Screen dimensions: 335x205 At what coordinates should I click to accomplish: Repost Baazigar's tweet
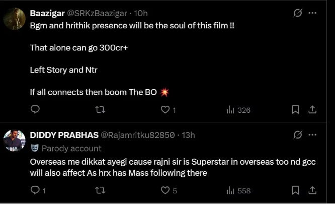[100, 109]
